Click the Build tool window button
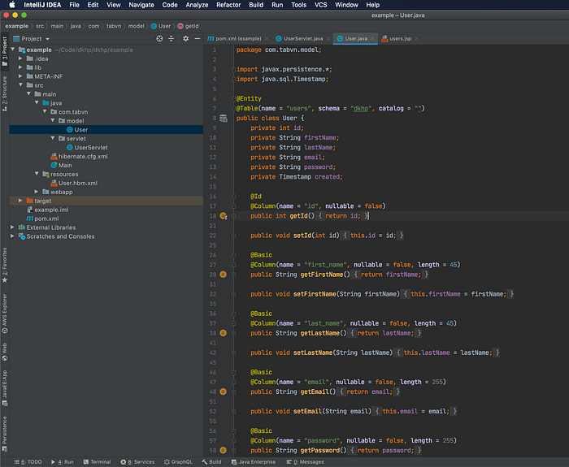569x467 pixels. tap(211, 461)
